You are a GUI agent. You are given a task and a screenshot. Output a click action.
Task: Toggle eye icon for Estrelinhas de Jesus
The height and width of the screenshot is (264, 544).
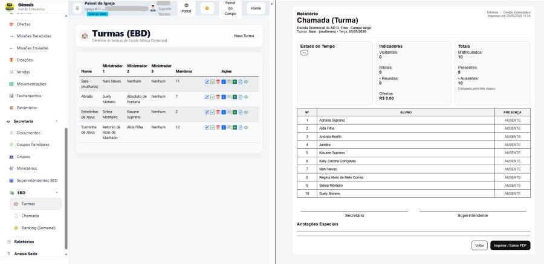[x=246, y=112]
